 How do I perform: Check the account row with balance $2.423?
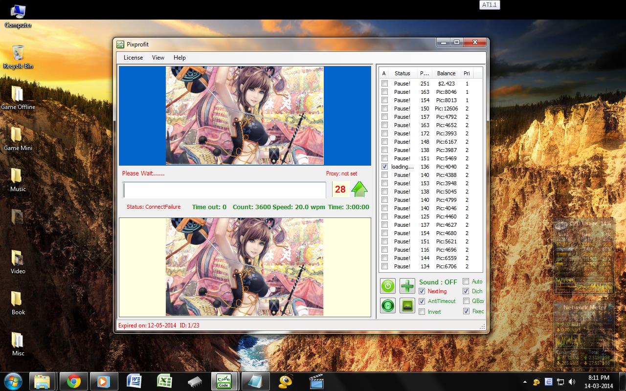click(x=385, y=84)
